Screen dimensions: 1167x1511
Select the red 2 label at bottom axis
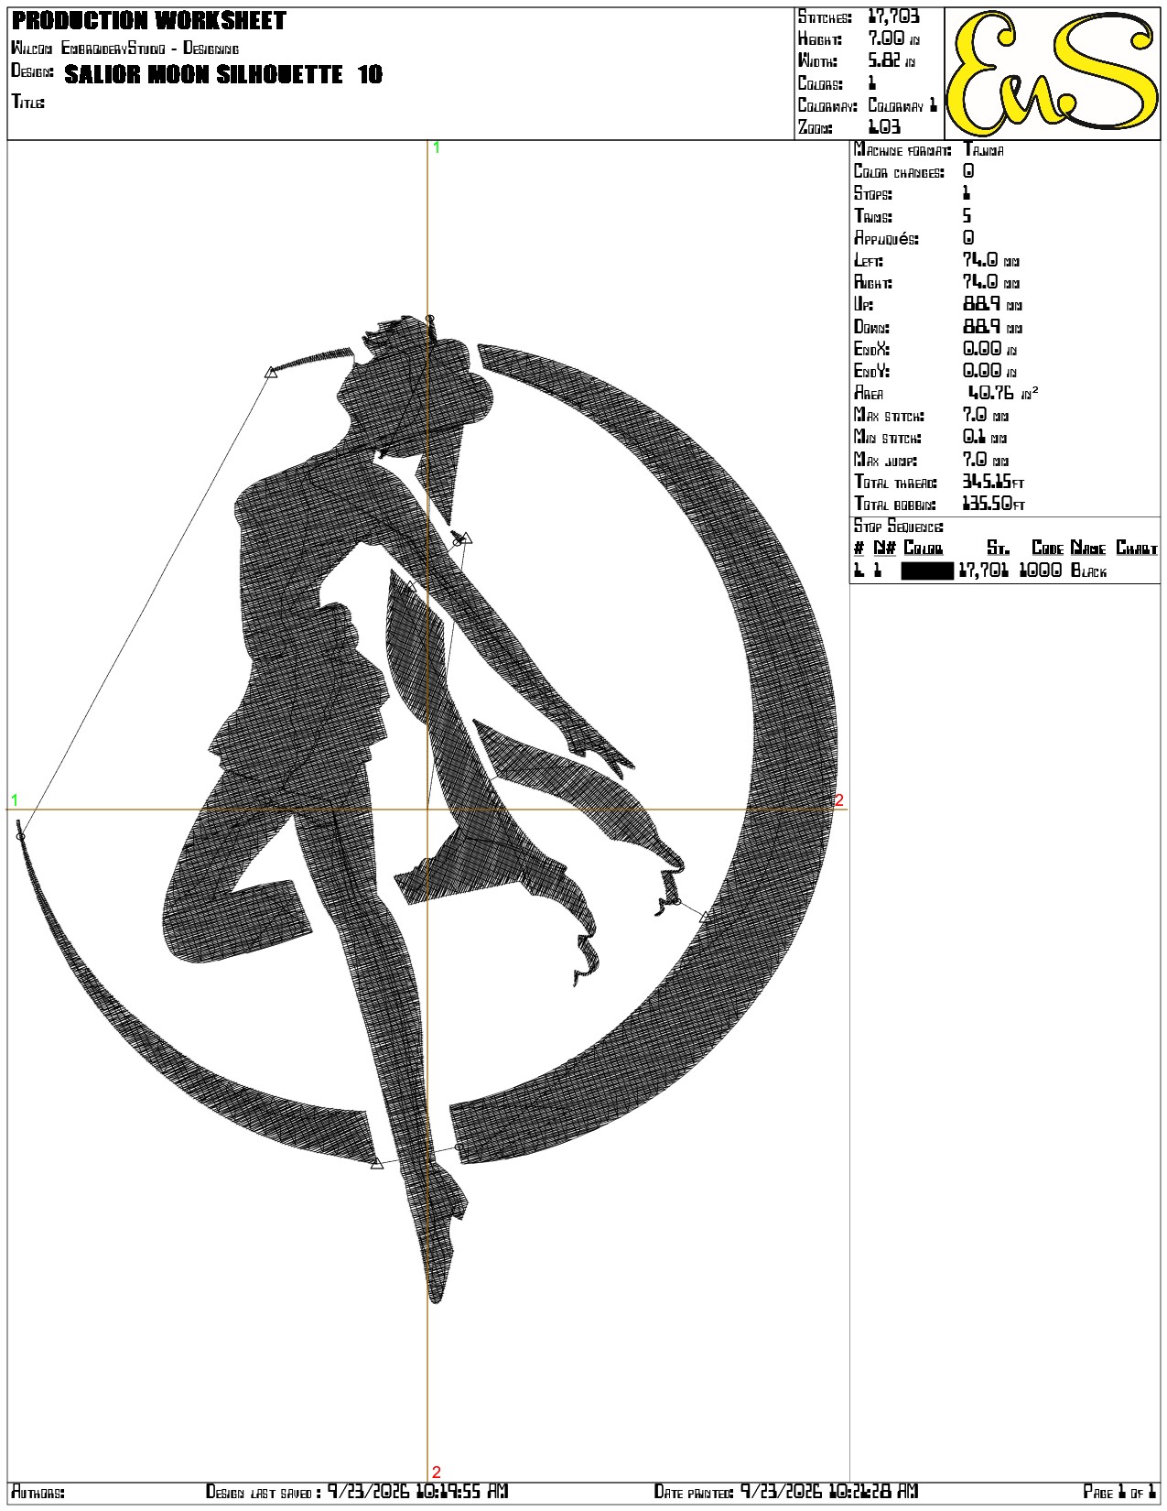tap(437, 1472)
